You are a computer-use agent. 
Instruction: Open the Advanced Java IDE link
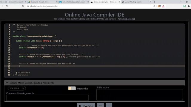pyautogui.click(x=127, y=19)
